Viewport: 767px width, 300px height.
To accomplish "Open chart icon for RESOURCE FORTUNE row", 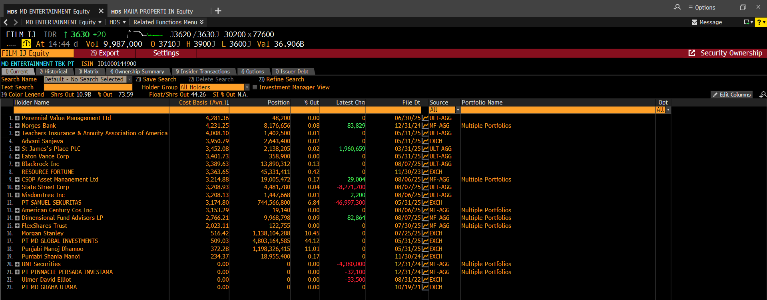I will coord(425,172).
